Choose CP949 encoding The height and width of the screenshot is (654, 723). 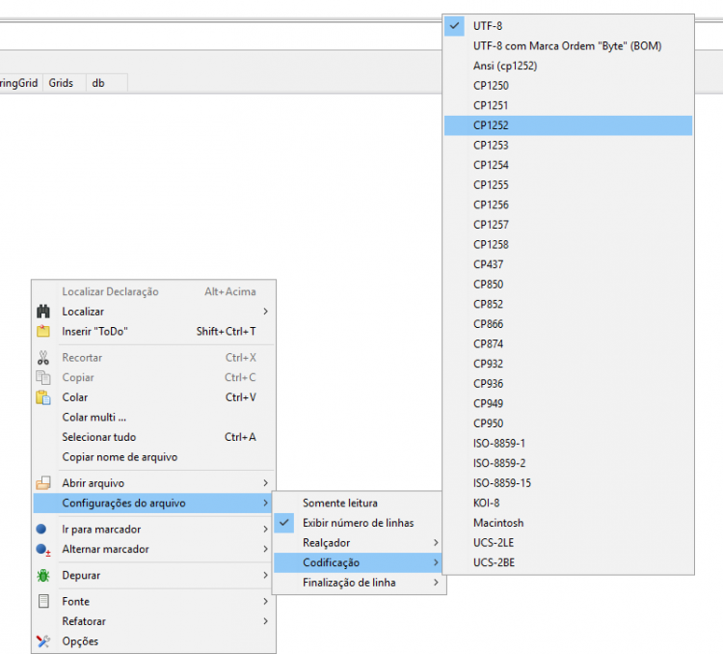click(568, 403)
